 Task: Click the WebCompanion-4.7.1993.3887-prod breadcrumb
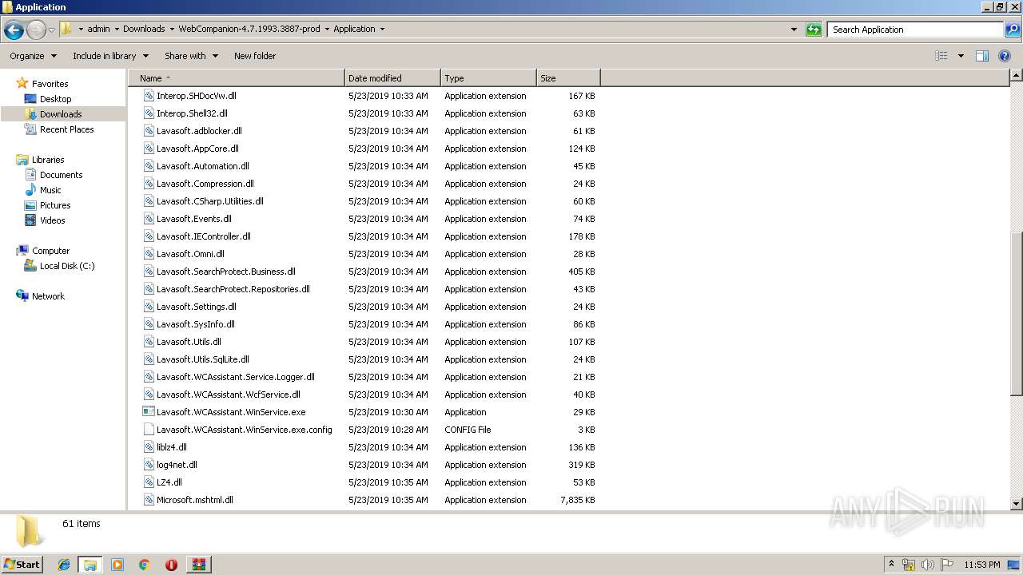click(249, 30)
